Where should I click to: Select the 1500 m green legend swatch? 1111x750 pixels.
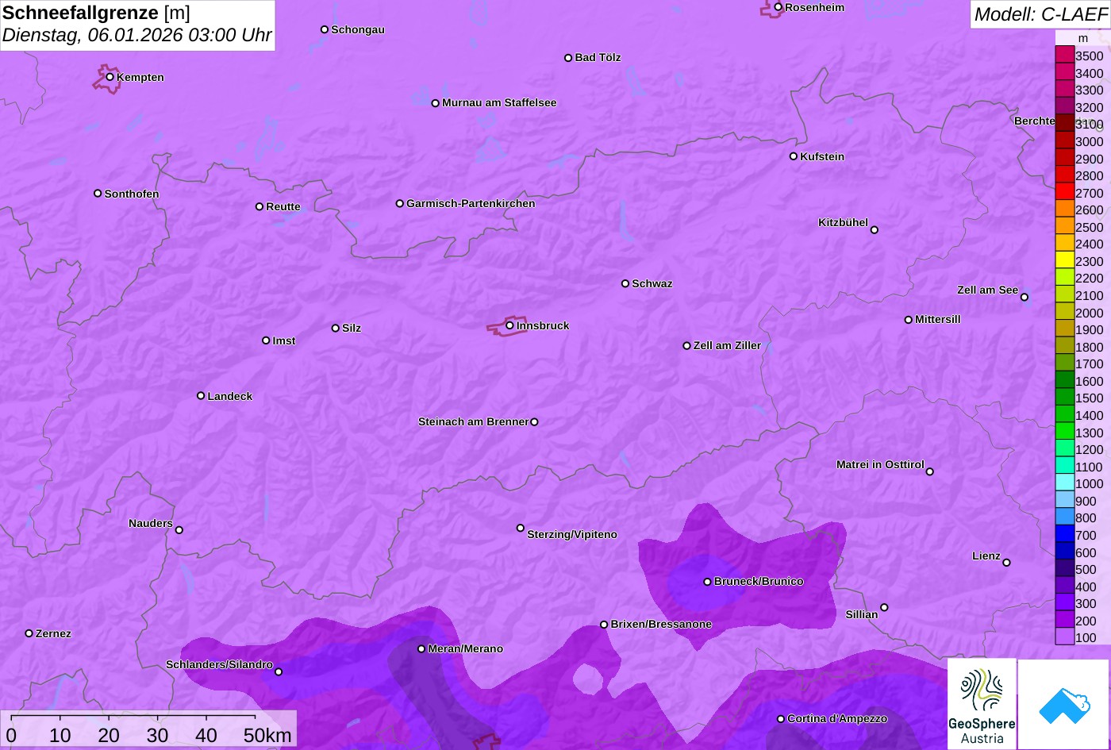click(x=1065, y=398)
